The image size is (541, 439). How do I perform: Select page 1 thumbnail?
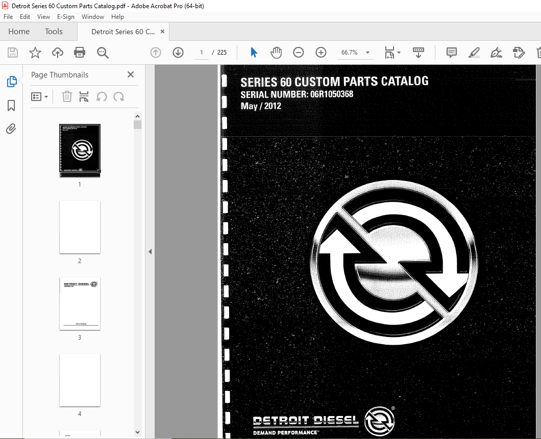pyautogui.click(x=80, y=150)
